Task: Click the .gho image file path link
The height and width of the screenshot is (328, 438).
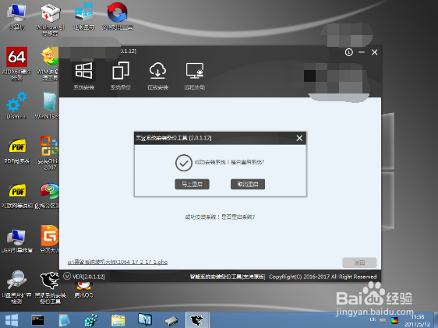Action: coord(118,262)
